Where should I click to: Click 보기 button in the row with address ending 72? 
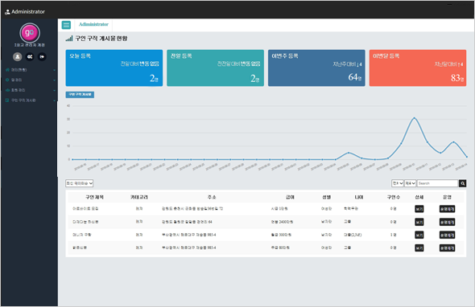(419, 209)
